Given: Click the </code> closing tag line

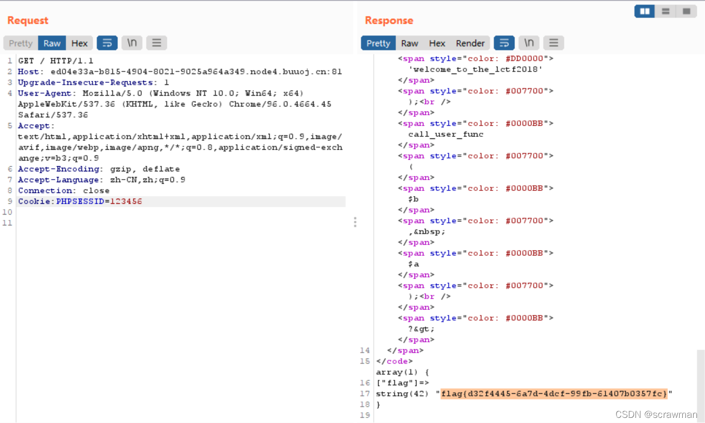Looking at the screenshot, I should [x=394, y=361].
